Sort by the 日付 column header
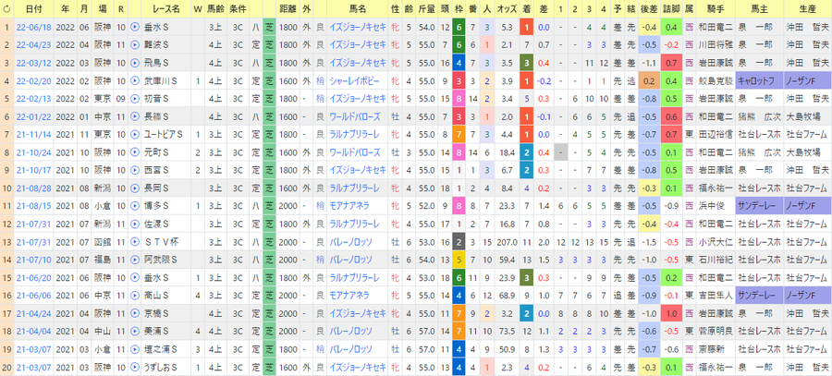Viewport: 832px width, 376px height. [34, 9]
